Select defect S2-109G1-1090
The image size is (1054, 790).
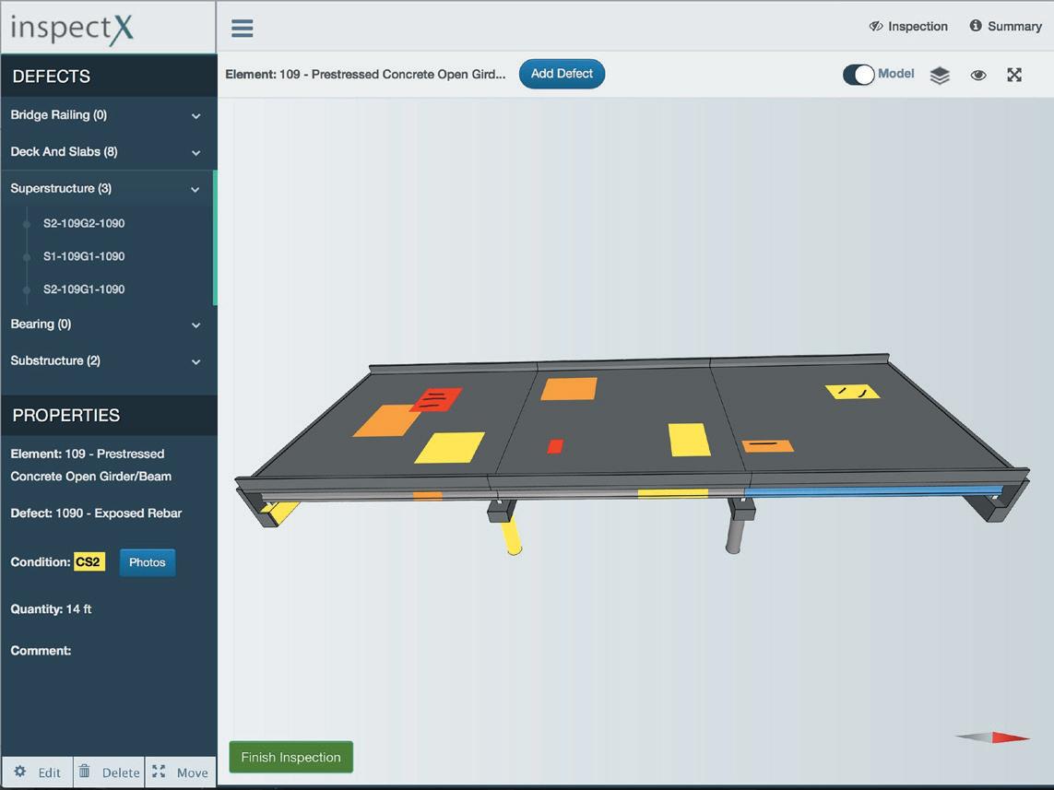point(84,289)
